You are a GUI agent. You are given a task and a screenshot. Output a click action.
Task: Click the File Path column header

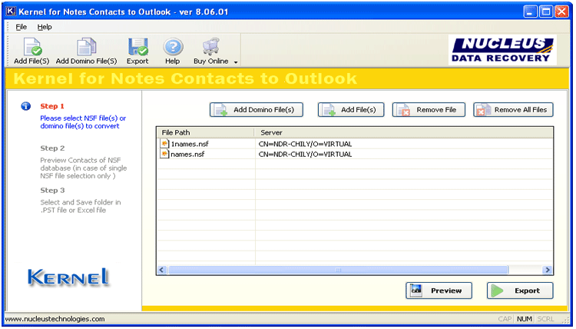coord(206,133)
